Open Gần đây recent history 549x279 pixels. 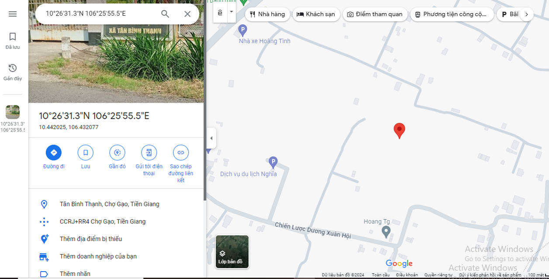point(13,72)
